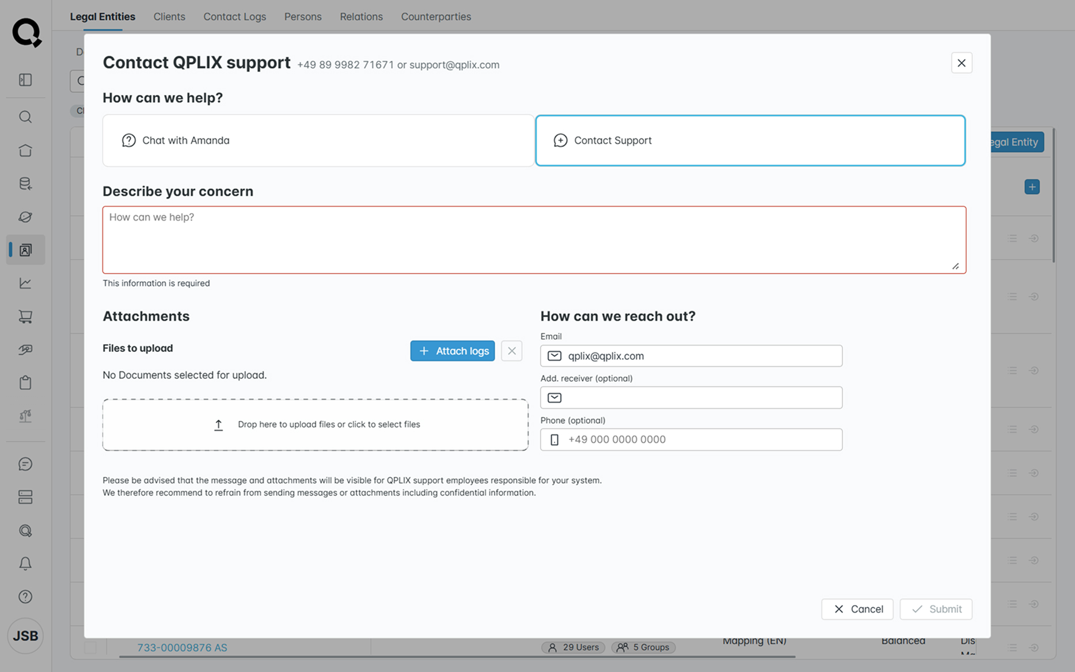Click the file drop upload area

(316, 425)
